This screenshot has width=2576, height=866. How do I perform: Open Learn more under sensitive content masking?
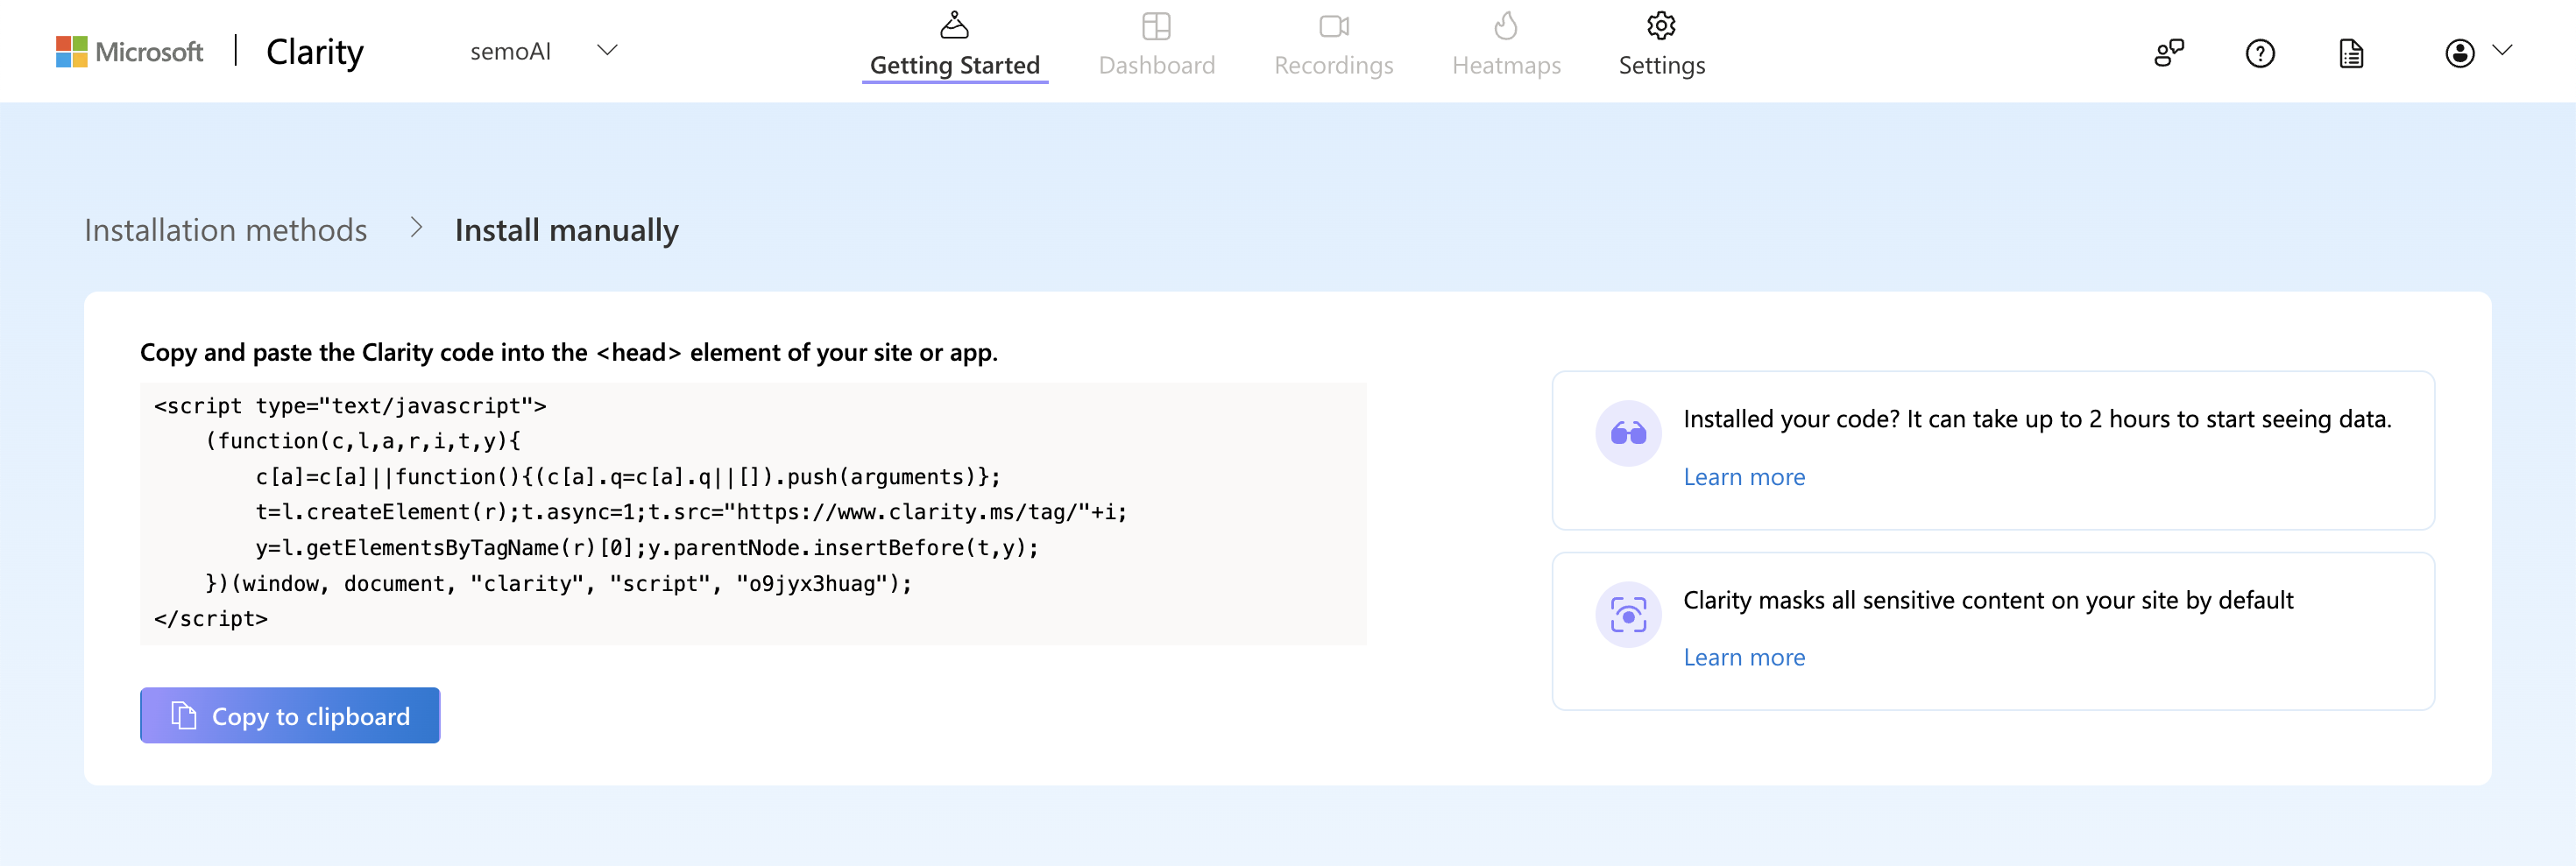(1744, 658)
